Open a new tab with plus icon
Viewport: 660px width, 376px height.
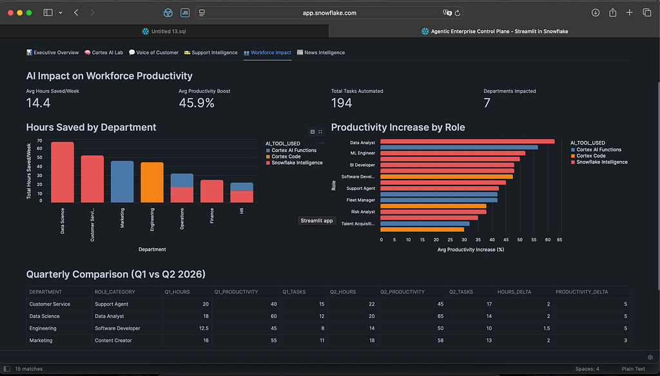630,13
